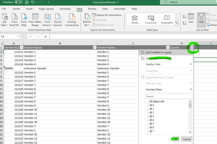Open the Help tab
This screenshot has height=144, width=217.
134,9
